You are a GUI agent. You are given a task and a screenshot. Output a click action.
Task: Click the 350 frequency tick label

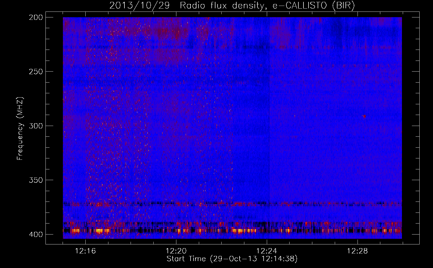point(36,180)
